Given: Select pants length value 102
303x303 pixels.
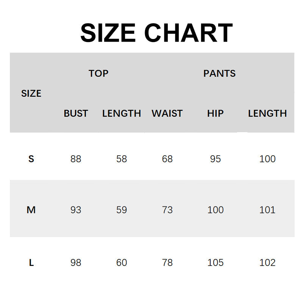Looking at the screenshot, I should pyautogui.click(x=267, y=262).
